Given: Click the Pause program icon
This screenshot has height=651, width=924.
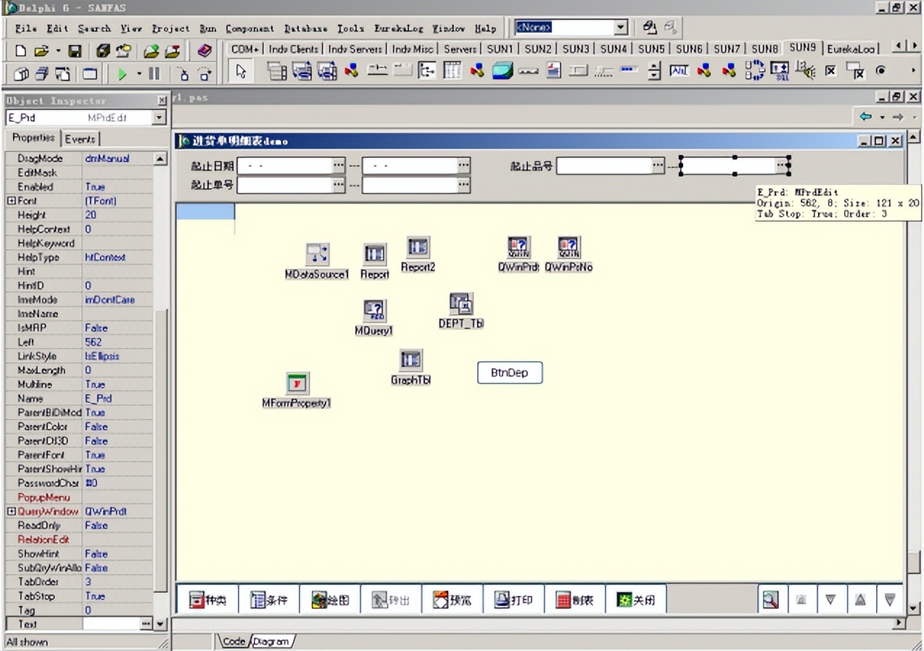Looking at the screenshot, I should pos(154,73).
